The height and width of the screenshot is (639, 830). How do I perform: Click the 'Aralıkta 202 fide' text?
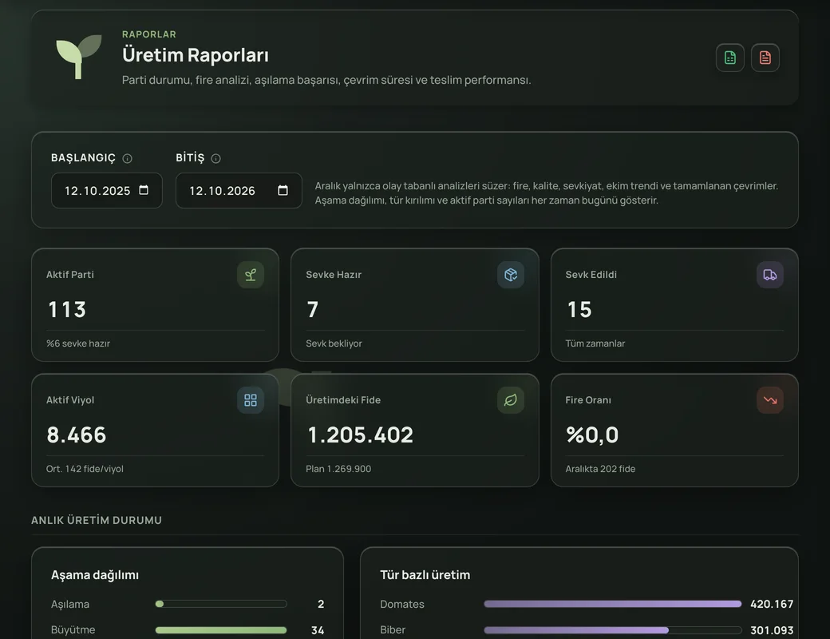coord(600,469)
